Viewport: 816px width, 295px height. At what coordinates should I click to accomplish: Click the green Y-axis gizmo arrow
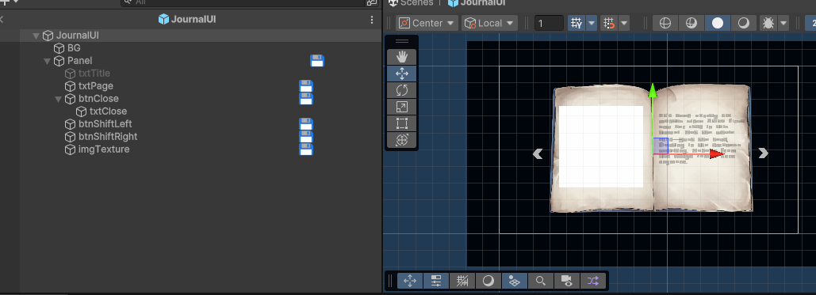tap(652, 91)
